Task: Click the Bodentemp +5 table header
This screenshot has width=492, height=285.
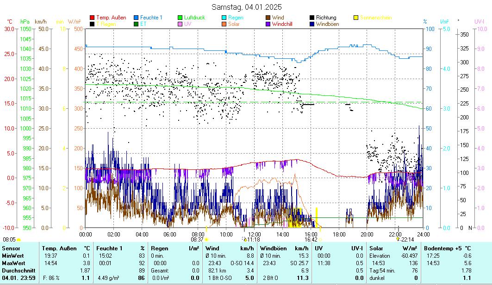Action: pos(443,248)
